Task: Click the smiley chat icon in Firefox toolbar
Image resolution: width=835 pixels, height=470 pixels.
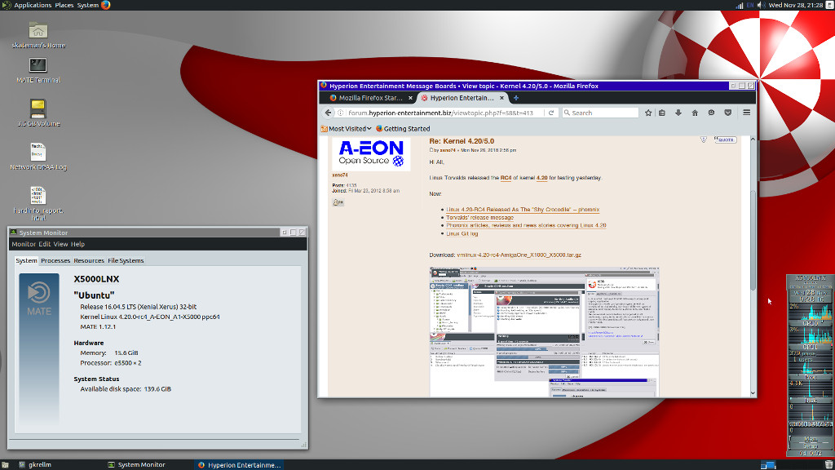Action: [x=711, y=113]
